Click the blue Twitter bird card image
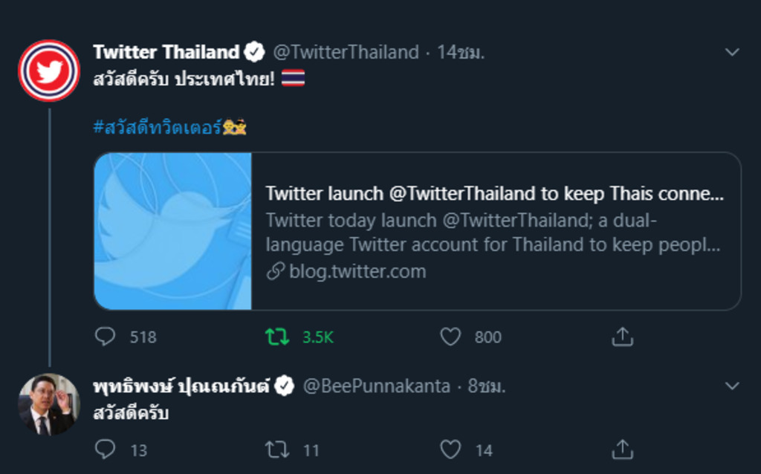 tap(173, 231)
